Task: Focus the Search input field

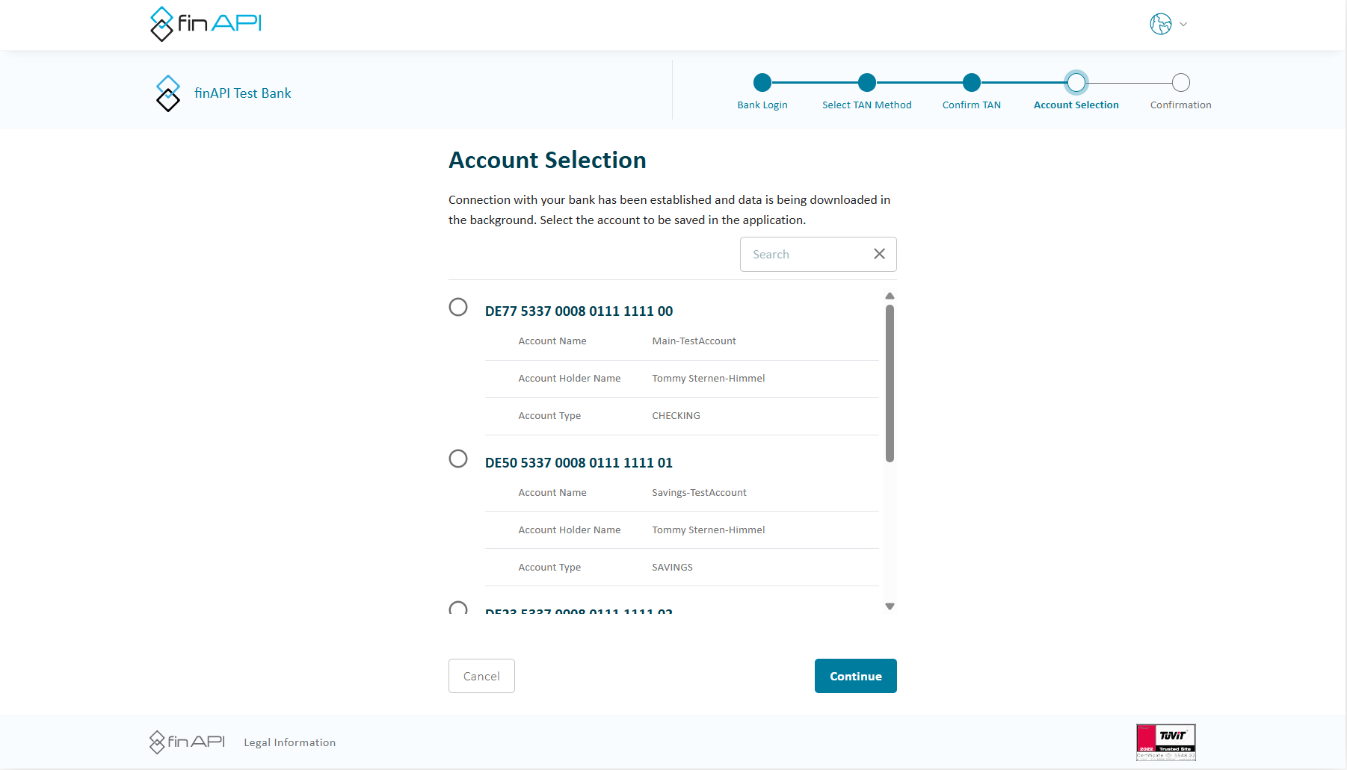Action: [x=804, y=255]
